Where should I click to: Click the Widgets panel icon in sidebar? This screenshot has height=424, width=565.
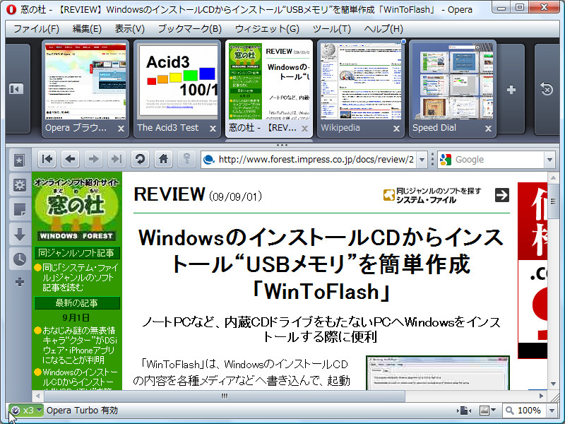[19, 185]
